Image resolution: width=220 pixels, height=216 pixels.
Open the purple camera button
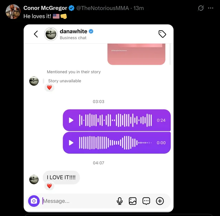click(x=34, y=201)
